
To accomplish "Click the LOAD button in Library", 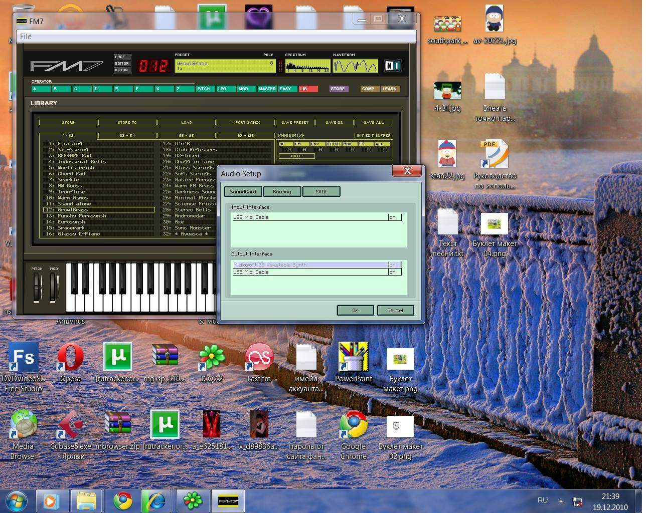I will click(186, 122).
